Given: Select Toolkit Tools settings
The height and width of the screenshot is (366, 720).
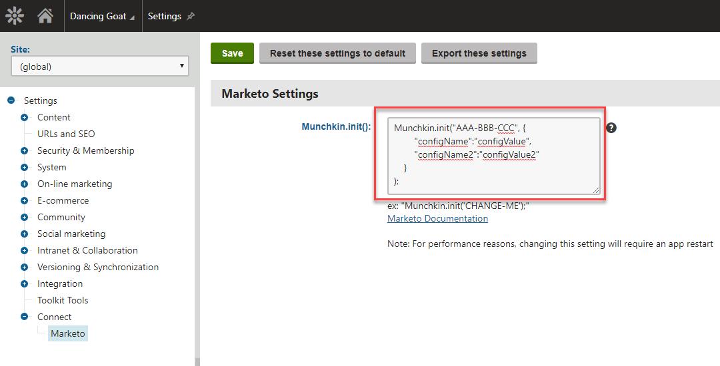Looking at the screenshot, I should pyautogui.click(x=63, y=301).
